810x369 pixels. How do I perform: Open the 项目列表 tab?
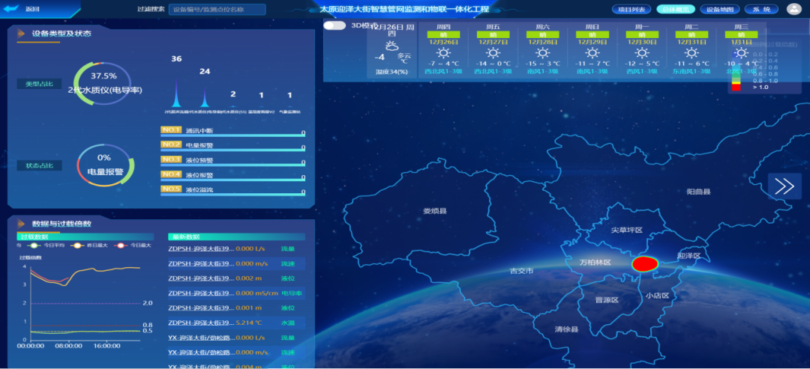(x=631, y=9)
